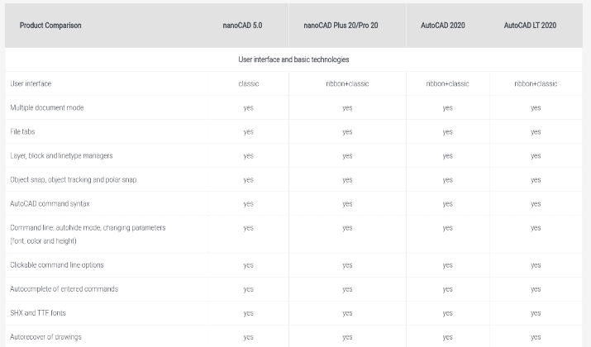
Task: Click the AutoCAD LT 2020 column header
Action: (x=530, y=26)
